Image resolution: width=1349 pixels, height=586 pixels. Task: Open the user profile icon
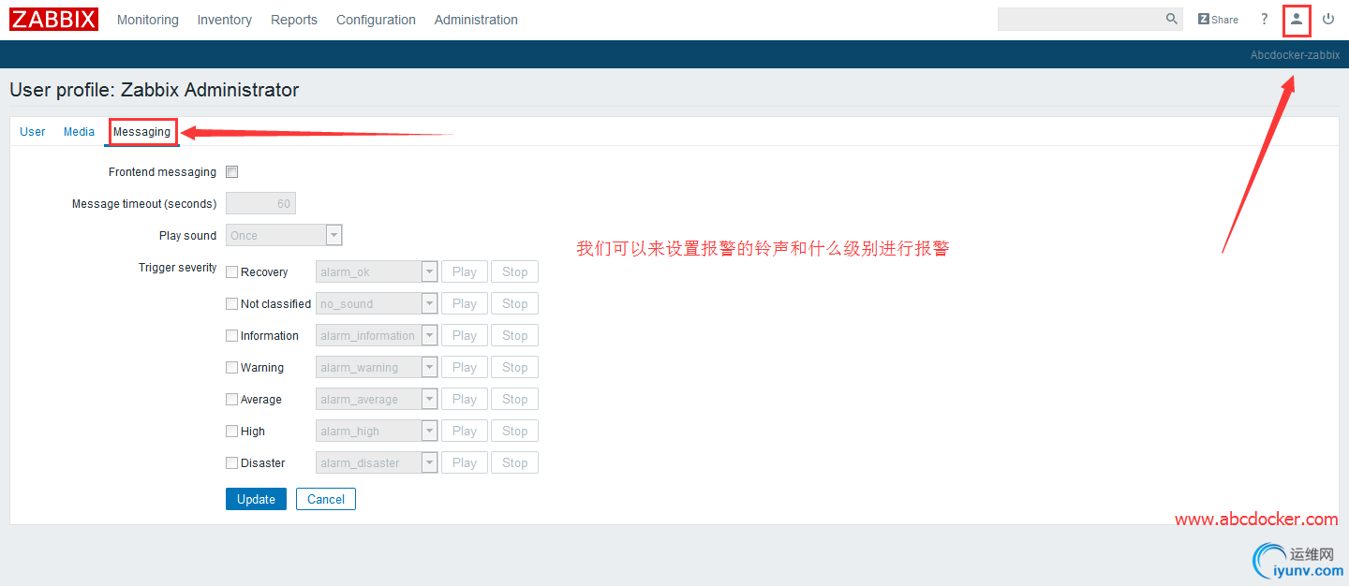click(x=1297, y=20)
